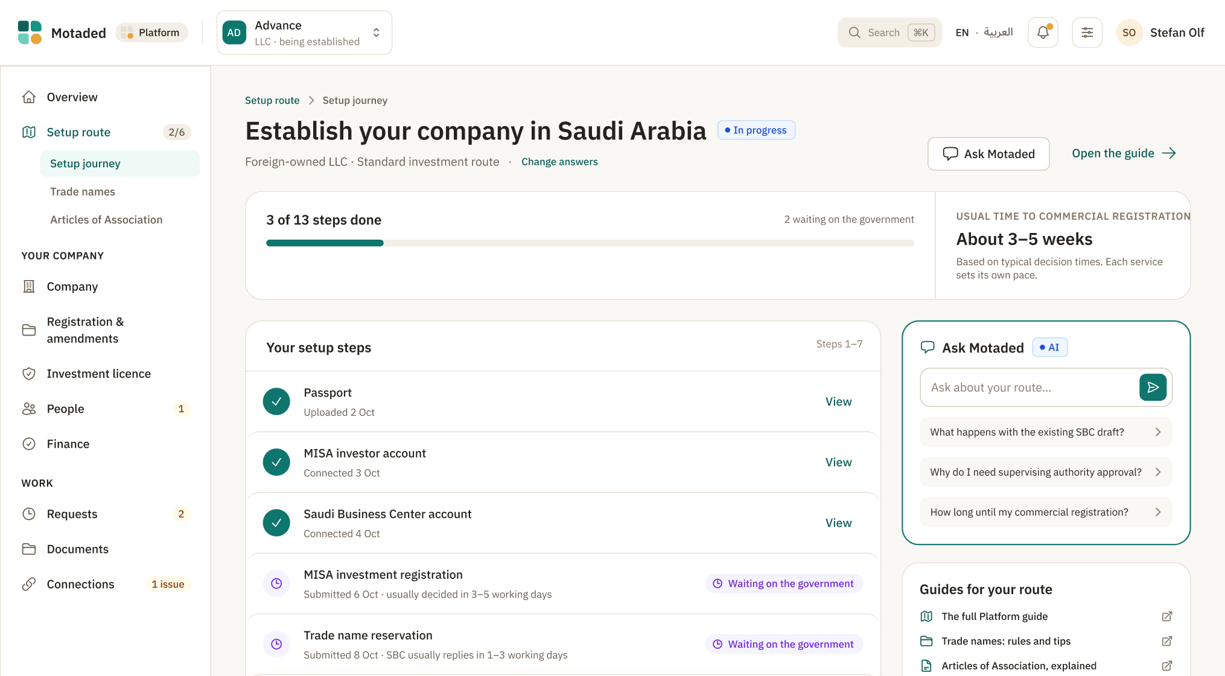Send the Ask Motaded question

coord(1153,387)
